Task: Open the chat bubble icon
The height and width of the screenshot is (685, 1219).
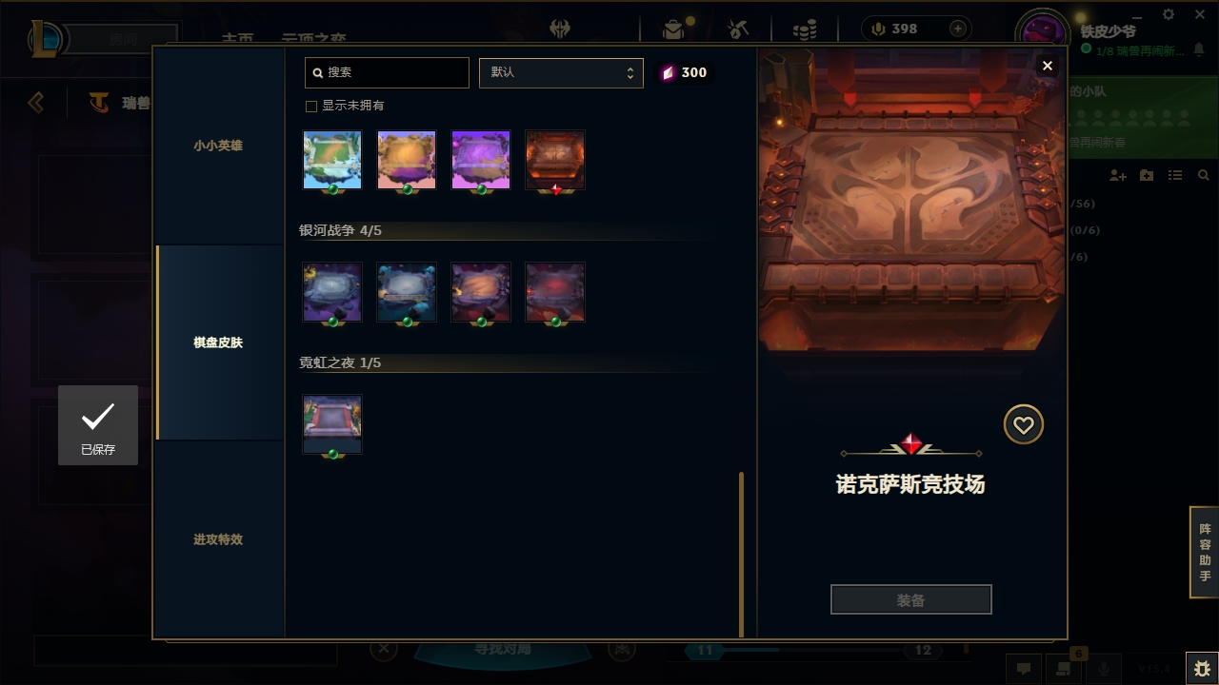Action: click(x=1024, y=669)
